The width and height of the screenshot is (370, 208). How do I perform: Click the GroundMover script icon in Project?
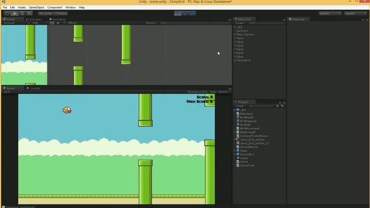pos(238,147)
